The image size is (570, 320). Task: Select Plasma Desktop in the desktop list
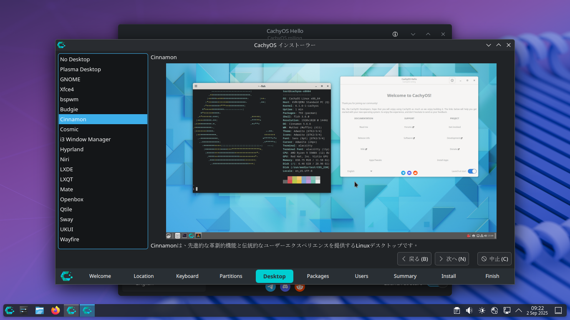tap(81, 69)
